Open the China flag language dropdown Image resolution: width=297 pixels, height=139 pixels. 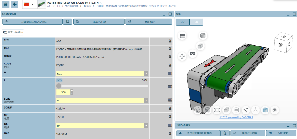(29, 4)
